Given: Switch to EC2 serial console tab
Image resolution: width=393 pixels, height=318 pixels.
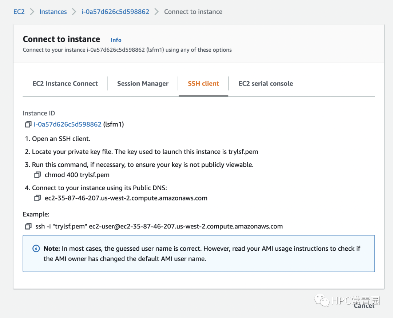Looking at the screenshot, I should click(266, 84).
